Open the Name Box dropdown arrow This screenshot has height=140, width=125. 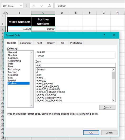(21, 6)
